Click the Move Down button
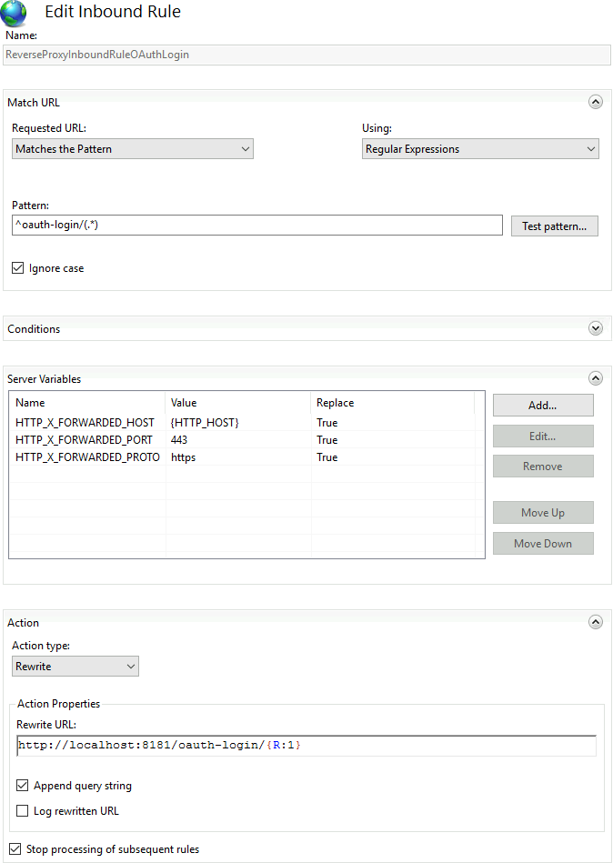613x863 pixels. pos(542,543)
